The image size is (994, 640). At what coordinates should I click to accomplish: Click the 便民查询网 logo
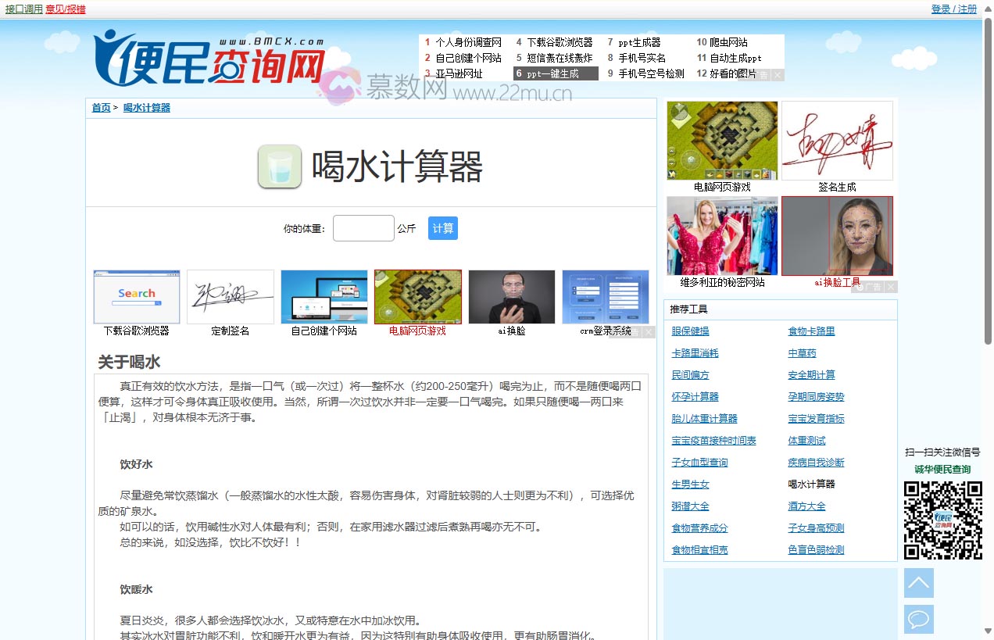pyautogui.click(x=207, y=59)
